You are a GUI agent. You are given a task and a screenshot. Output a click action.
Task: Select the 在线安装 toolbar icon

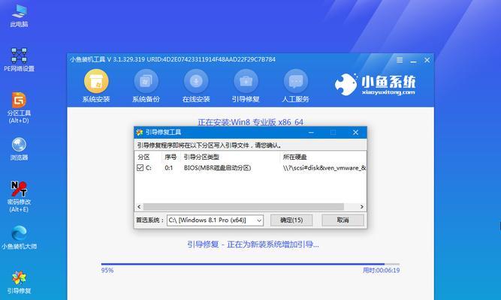[196, 86]
